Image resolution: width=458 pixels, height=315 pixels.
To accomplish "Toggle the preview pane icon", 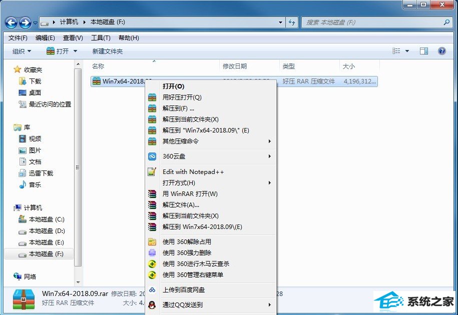I will pos(424,51).
